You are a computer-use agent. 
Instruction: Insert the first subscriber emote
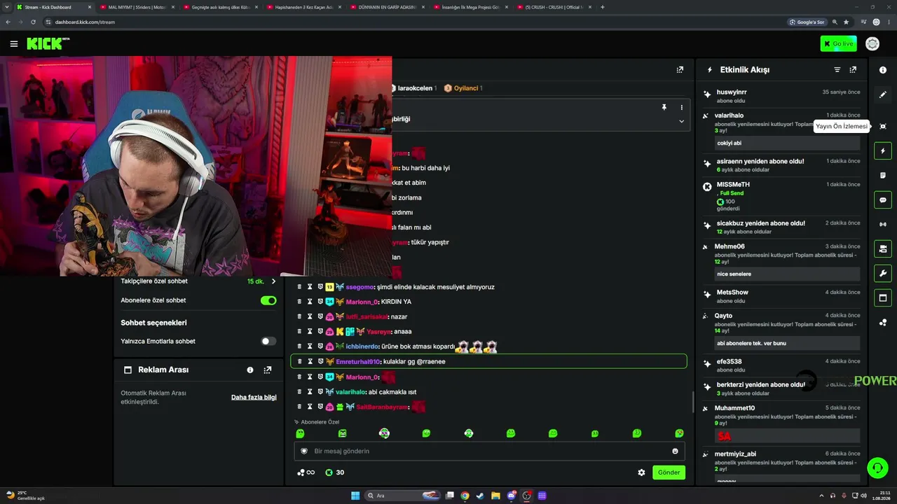[x=300, y=434]
